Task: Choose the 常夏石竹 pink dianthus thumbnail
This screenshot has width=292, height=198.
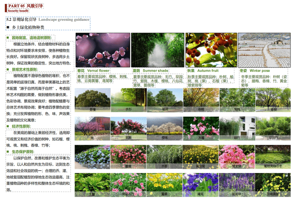Action: [x=128, y=185]
